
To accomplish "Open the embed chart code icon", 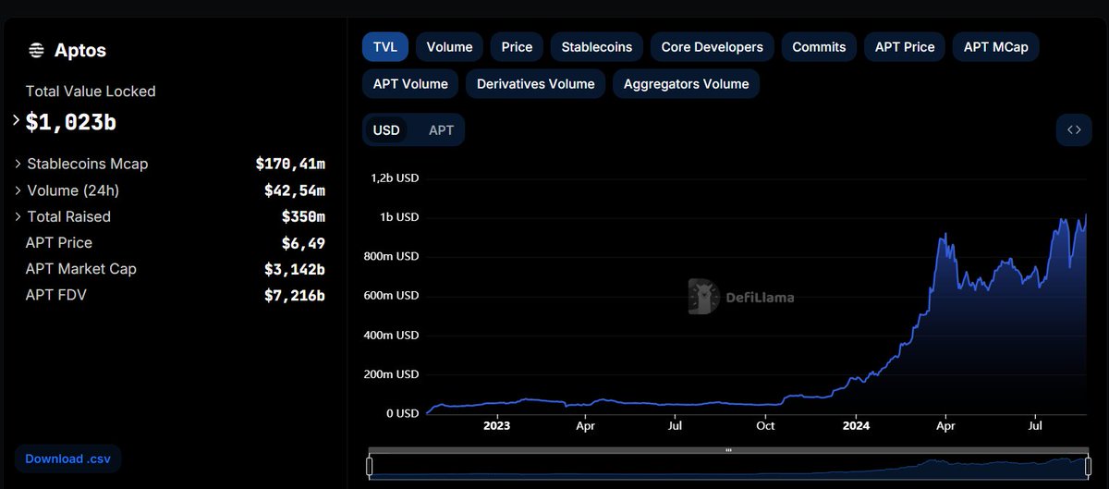I will click(x=1074, y=130).
